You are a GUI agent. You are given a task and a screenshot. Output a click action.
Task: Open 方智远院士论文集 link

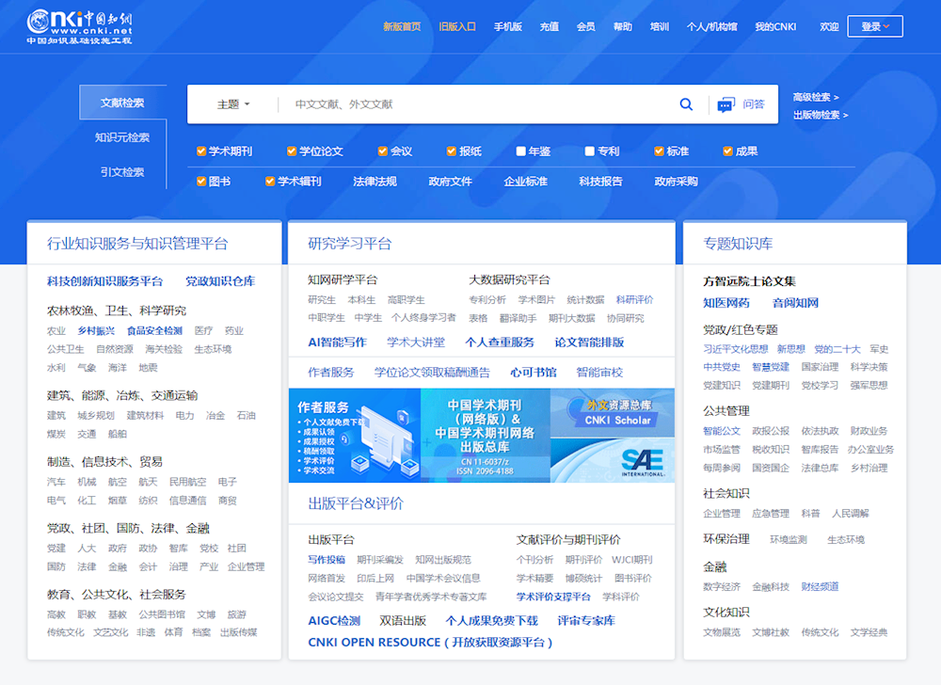coord(750,281)
